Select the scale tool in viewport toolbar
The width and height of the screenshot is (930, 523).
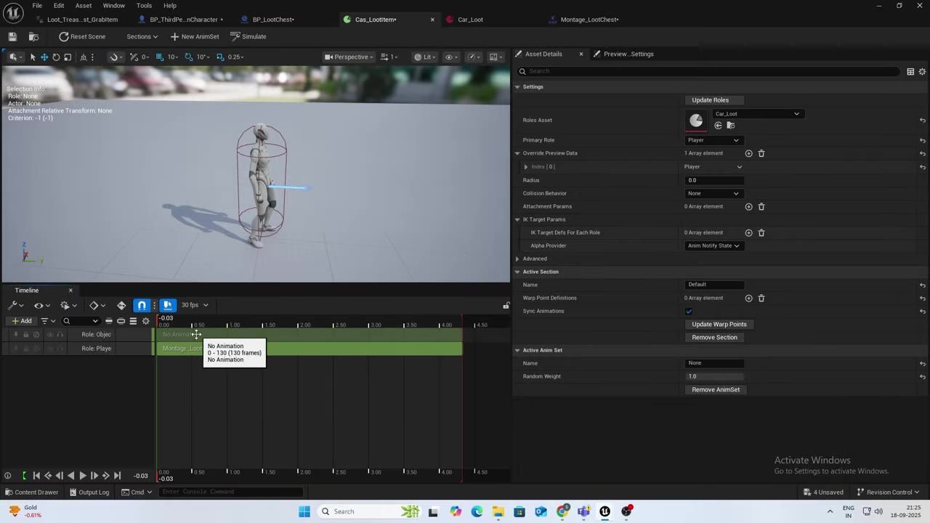click(68, 57)
